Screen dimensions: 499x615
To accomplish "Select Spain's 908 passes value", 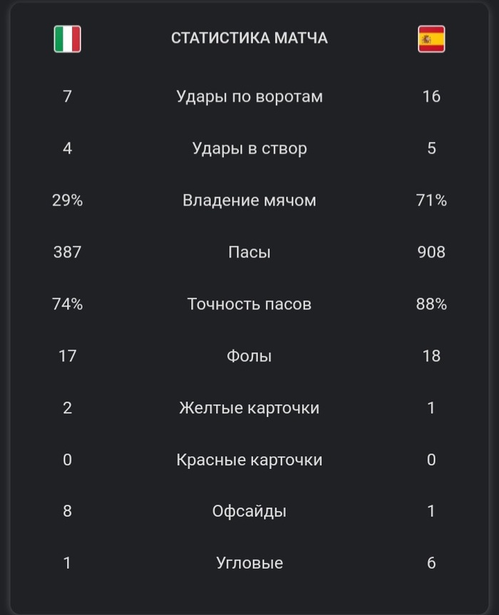I will (431, 252).
